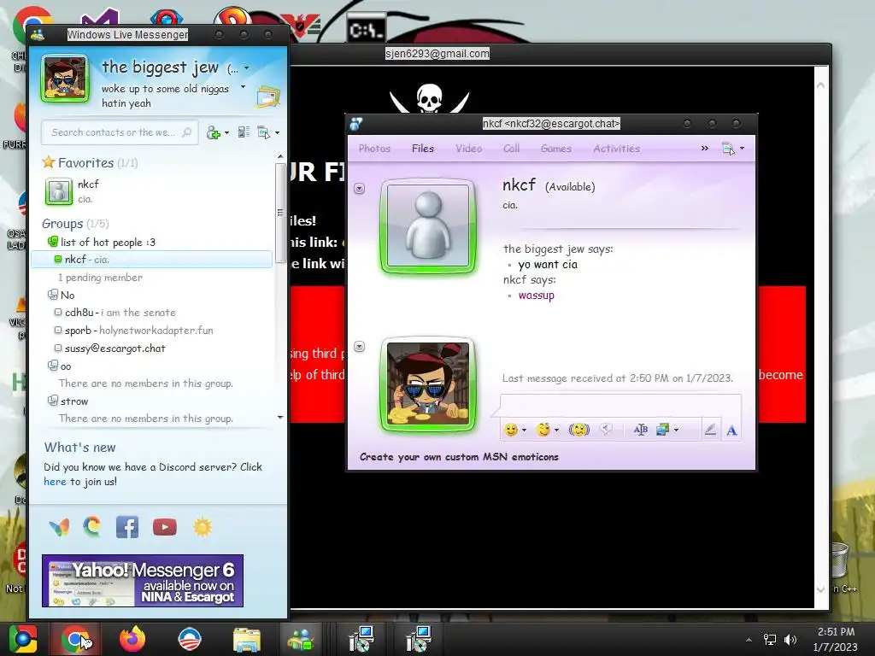The image size is (875, 656).
Task: Select contact 'sporb - holynetworkadapter.fun'
Action: [150, 331]
